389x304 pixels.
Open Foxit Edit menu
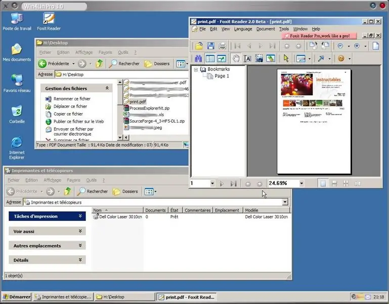coord(213,29)
